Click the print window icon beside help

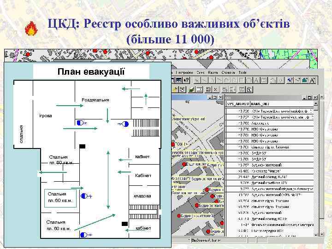click(179, 80)
